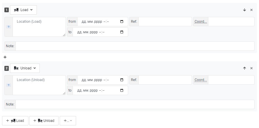Open the Unload stop type dropdown
This screenshot has width=259, height=128.
(x=25, y=68)
